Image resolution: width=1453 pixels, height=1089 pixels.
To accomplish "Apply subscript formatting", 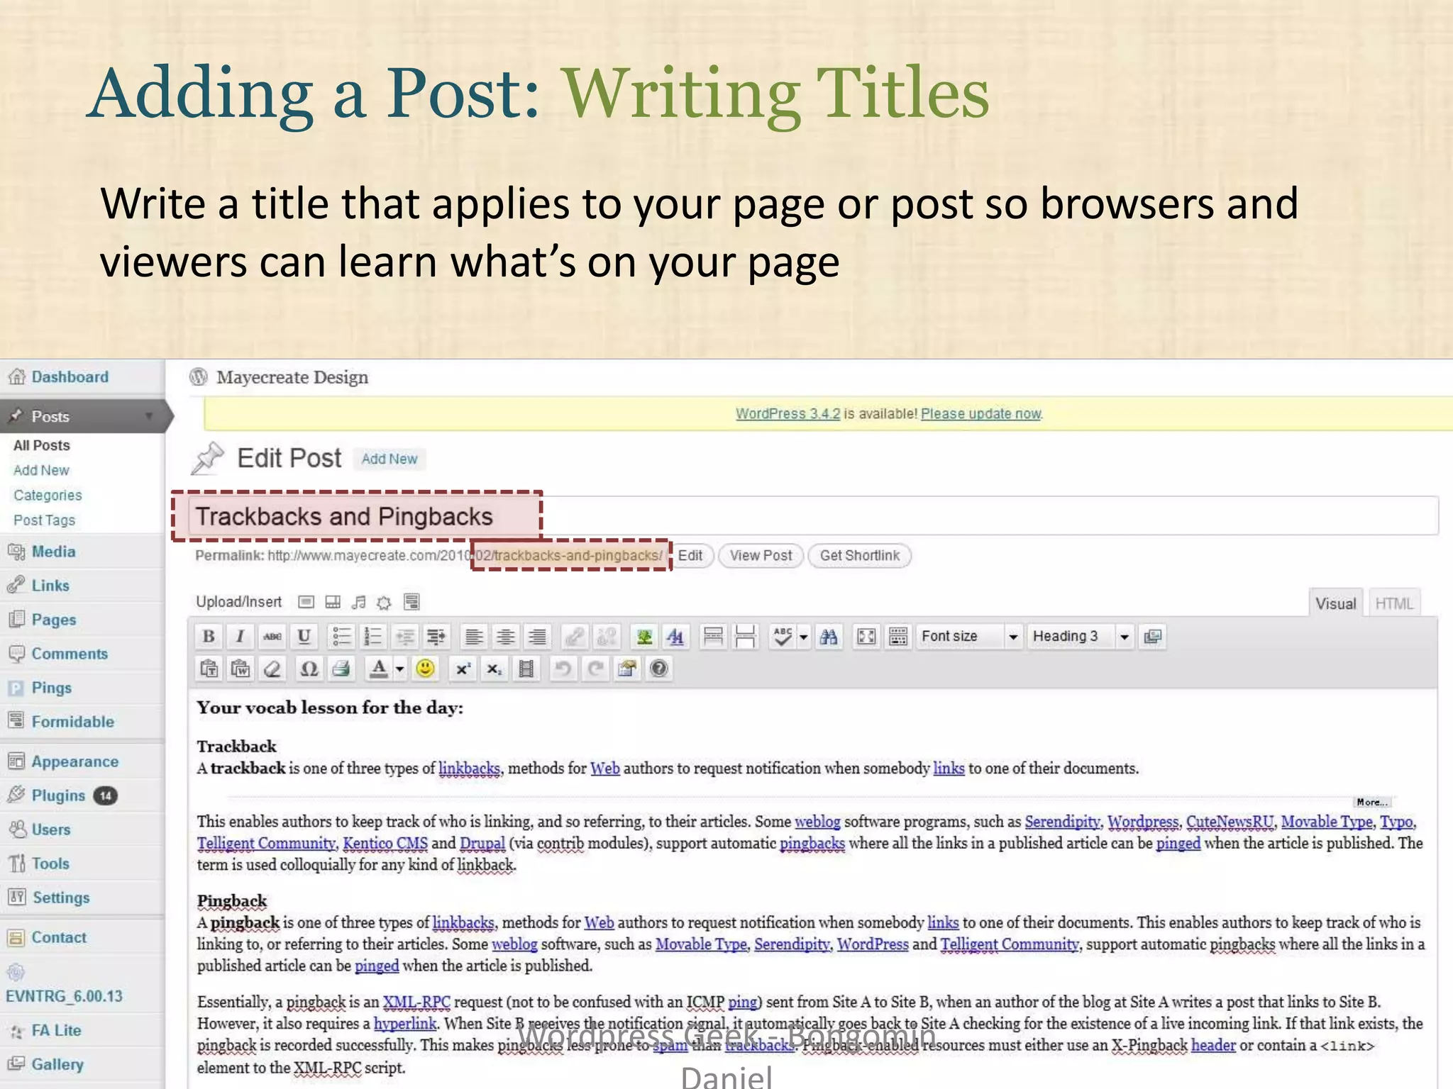I will tap(495, 668).
